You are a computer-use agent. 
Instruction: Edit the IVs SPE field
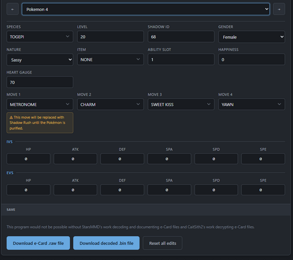click(x=263, y=159)
